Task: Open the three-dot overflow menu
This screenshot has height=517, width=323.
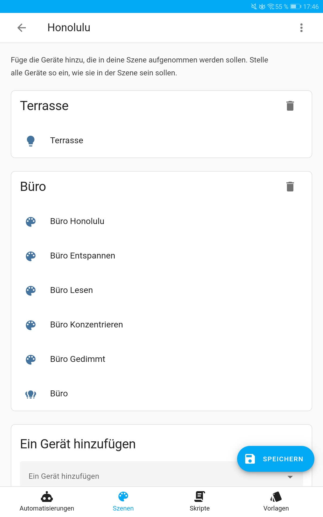Action: (x=301, y=27)
